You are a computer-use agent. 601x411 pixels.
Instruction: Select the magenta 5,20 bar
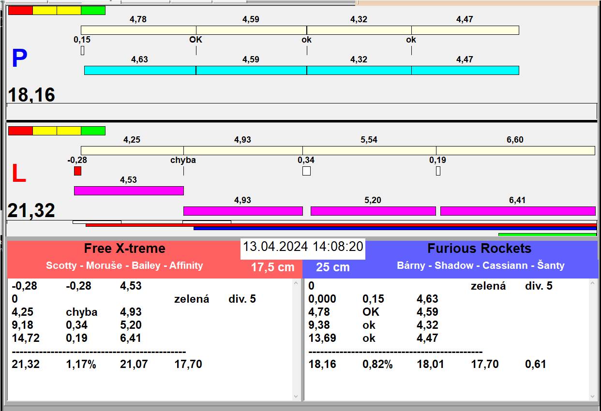click(373, 211)
